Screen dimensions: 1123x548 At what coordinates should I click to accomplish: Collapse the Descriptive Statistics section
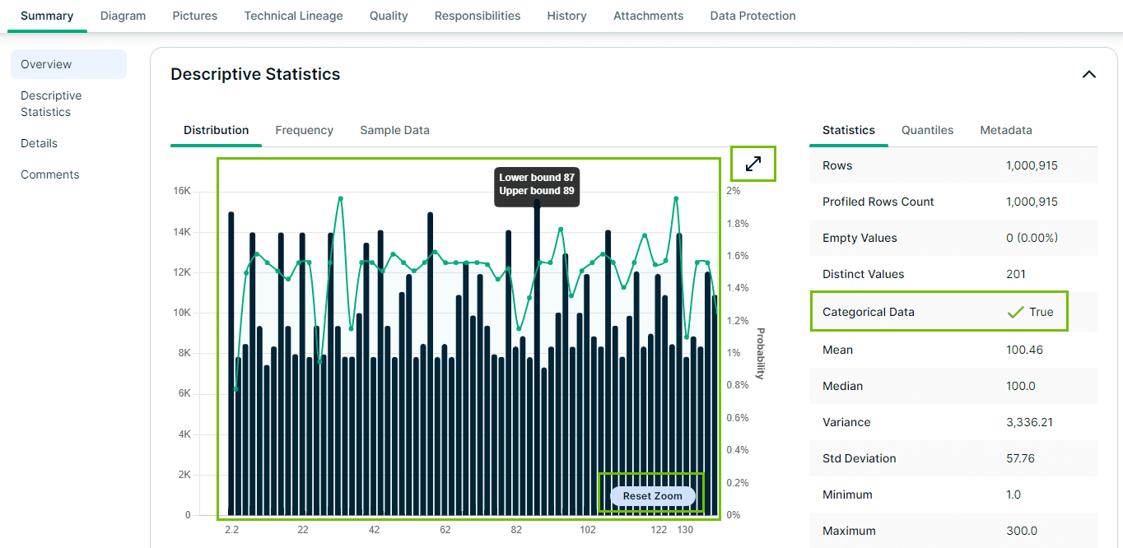(x=1088, y=74)
